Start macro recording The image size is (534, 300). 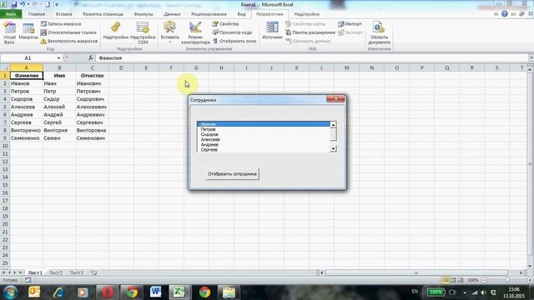tap(61, 24)
